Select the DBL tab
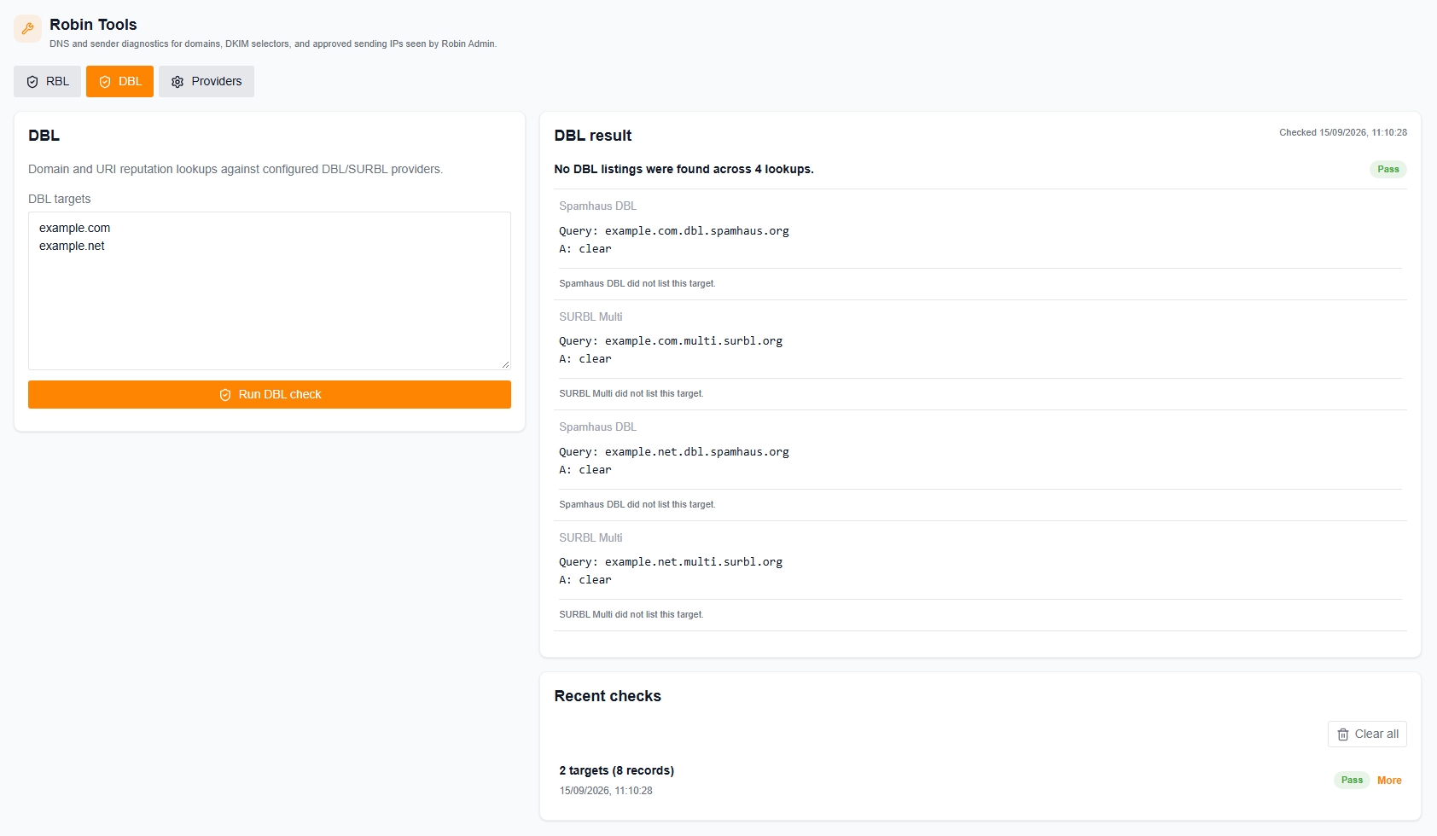 tap(119, 82)
